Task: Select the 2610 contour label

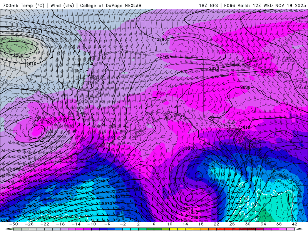Action: pyautogui.click(x=31, y=64)
